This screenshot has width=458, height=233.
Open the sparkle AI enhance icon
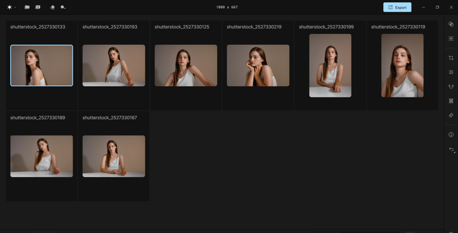coord(451,115)
